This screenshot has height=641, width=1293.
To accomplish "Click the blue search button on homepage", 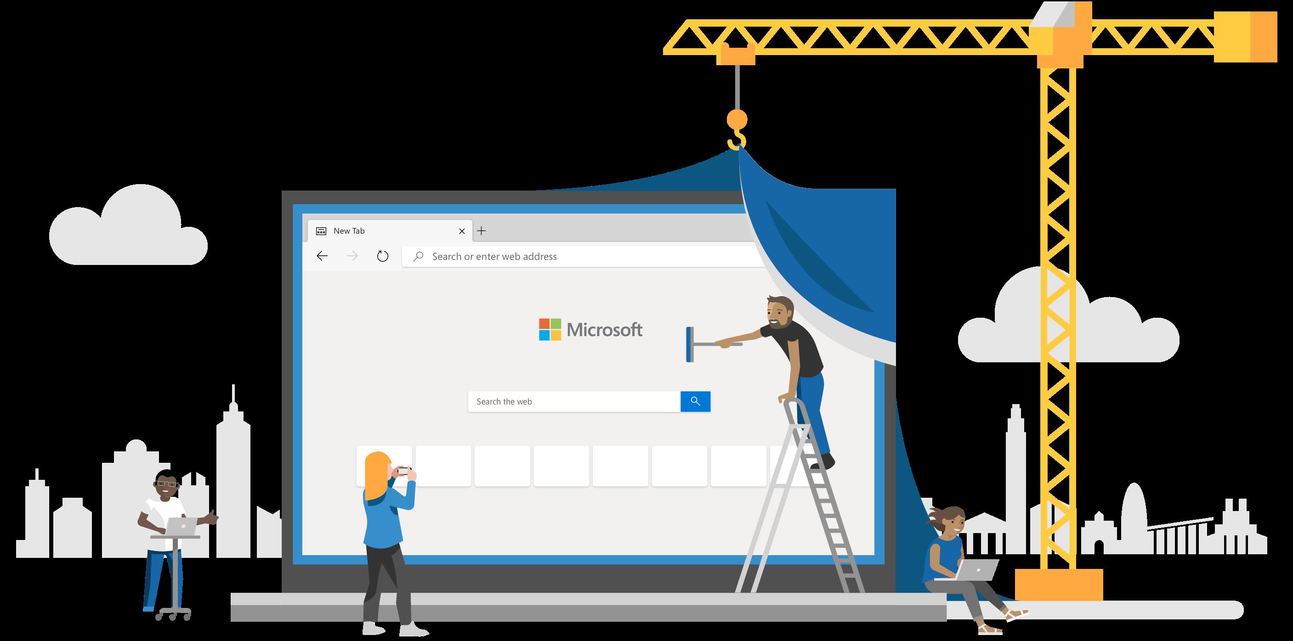I will coord(695,400).
